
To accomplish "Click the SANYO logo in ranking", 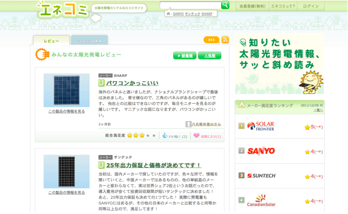I will [x=261, y=151].
